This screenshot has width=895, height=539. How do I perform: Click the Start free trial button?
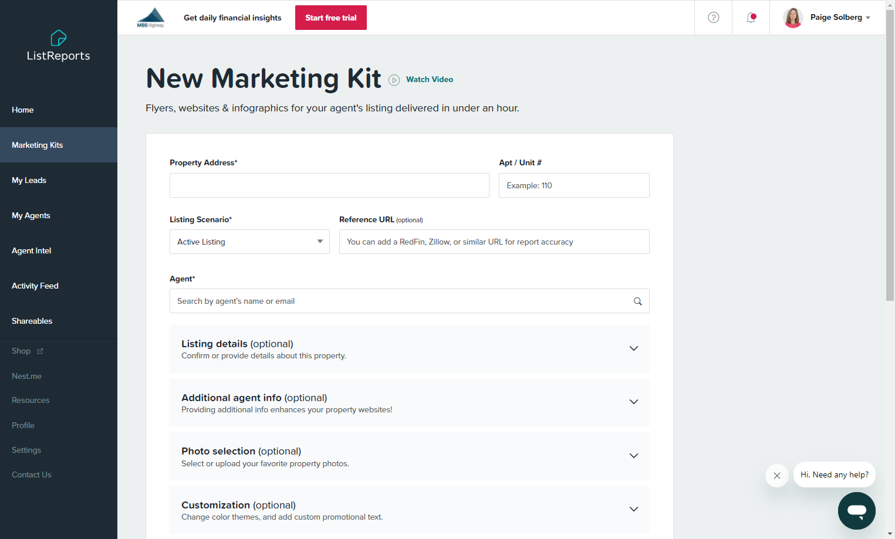(331, 18)
